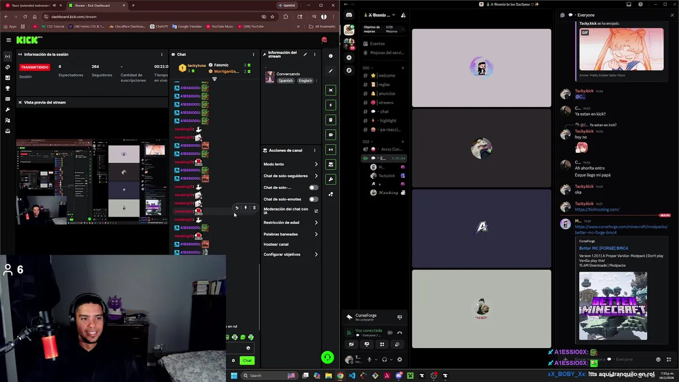Open Discord user settings gear
The height and width of the screenshot is (382, 679).
399,360
